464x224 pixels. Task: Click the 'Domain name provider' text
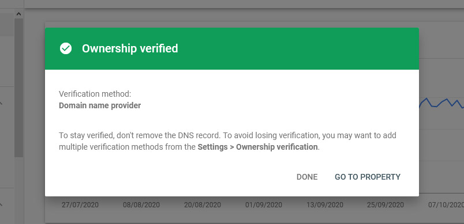(x=100, y=105)
